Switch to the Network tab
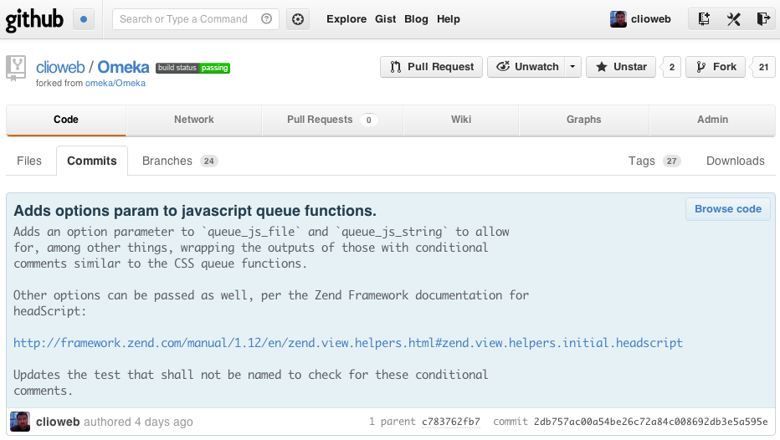 194,120
